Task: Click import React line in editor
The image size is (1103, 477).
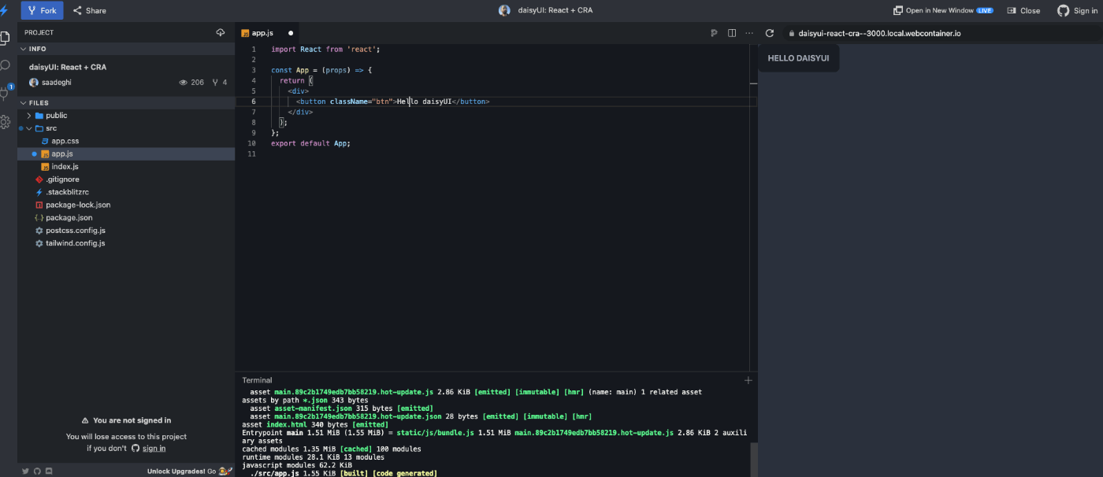Action: tap(325, 49)
